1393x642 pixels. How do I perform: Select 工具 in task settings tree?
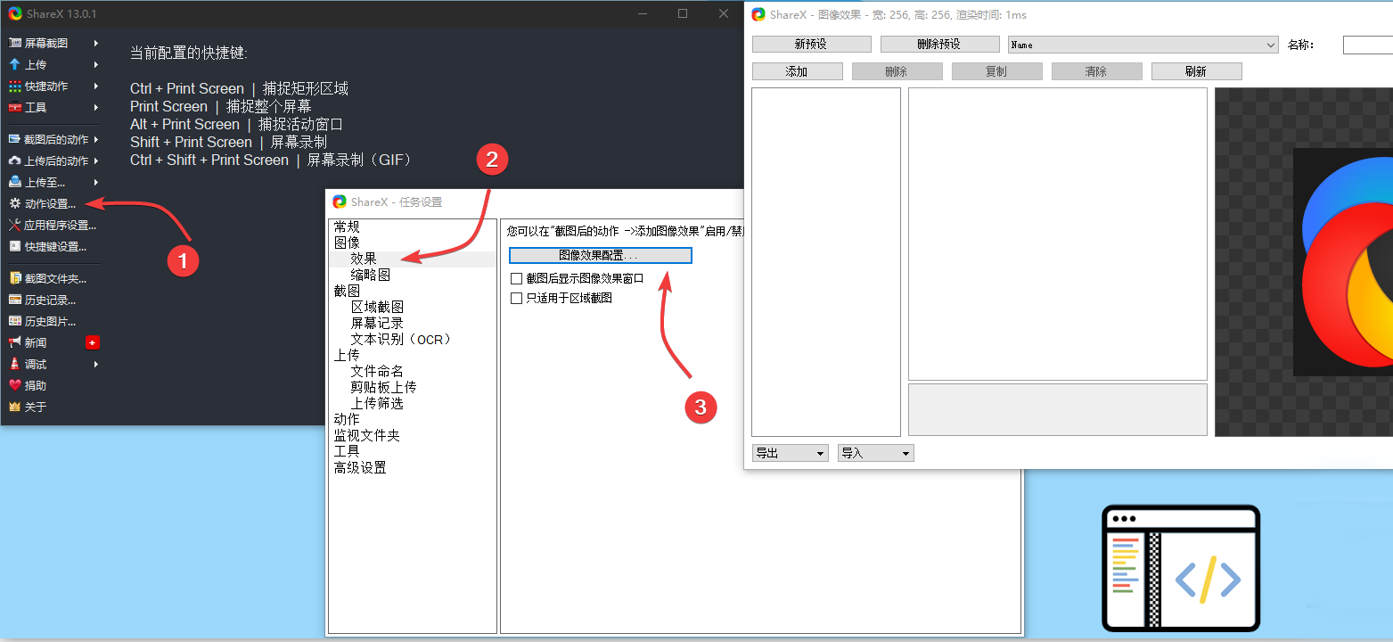(x=347, y=451)
